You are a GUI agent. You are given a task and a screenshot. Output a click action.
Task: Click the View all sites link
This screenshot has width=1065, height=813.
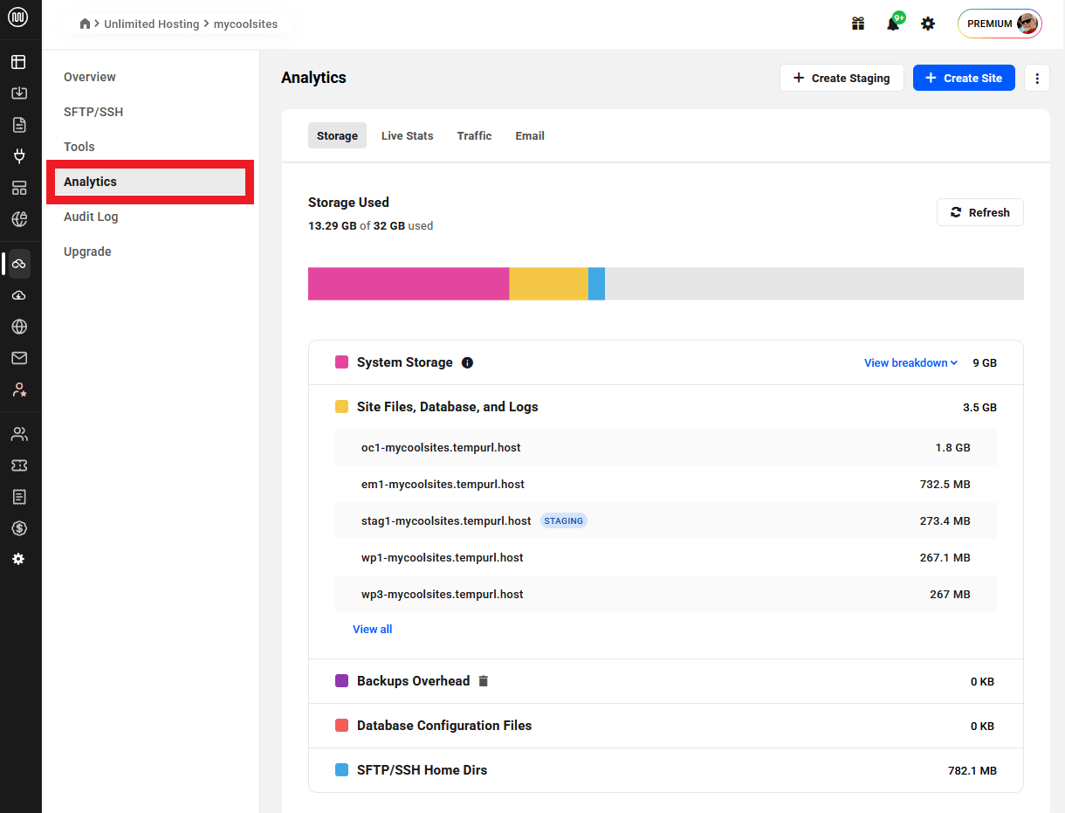[373, 629]
